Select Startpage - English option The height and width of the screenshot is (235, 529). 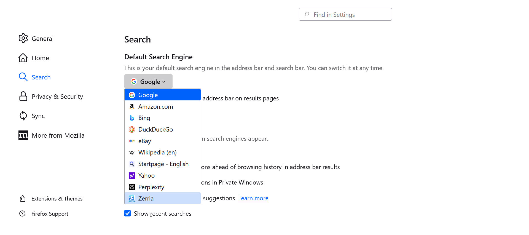[x=163, y=164]
